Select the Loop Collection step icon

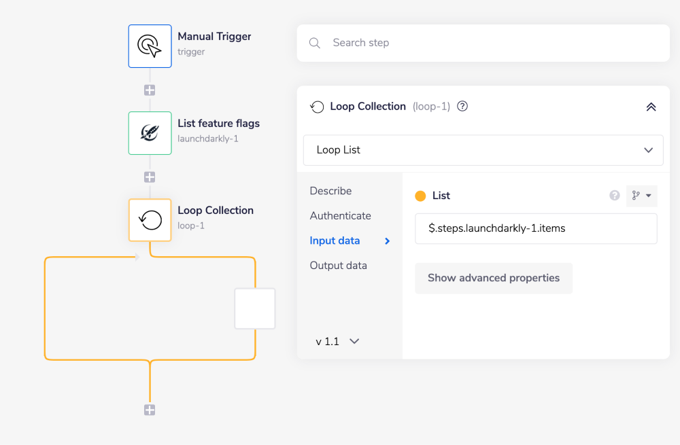(150, 219)
